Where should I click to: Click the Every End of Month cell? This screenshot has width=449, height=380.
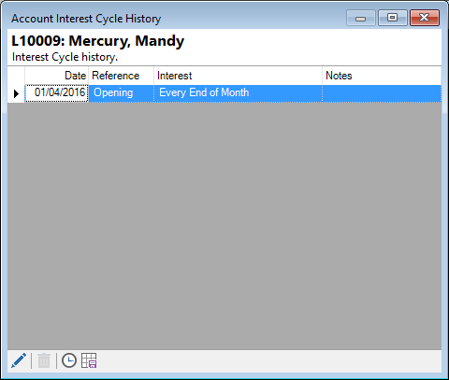coord(239,93)
